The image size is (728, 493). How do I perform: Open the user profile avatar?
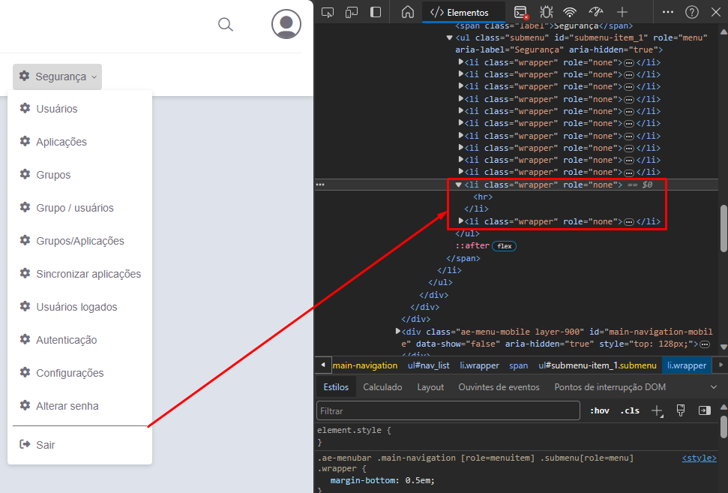click(286, 24)
